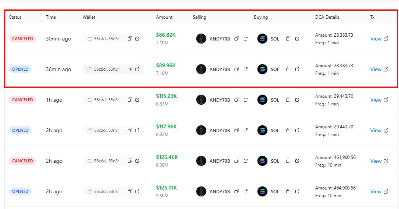Click the DCA Details column header
This screenshot has width=399, height=209.
pyautogui.click(x=327, y=17)
